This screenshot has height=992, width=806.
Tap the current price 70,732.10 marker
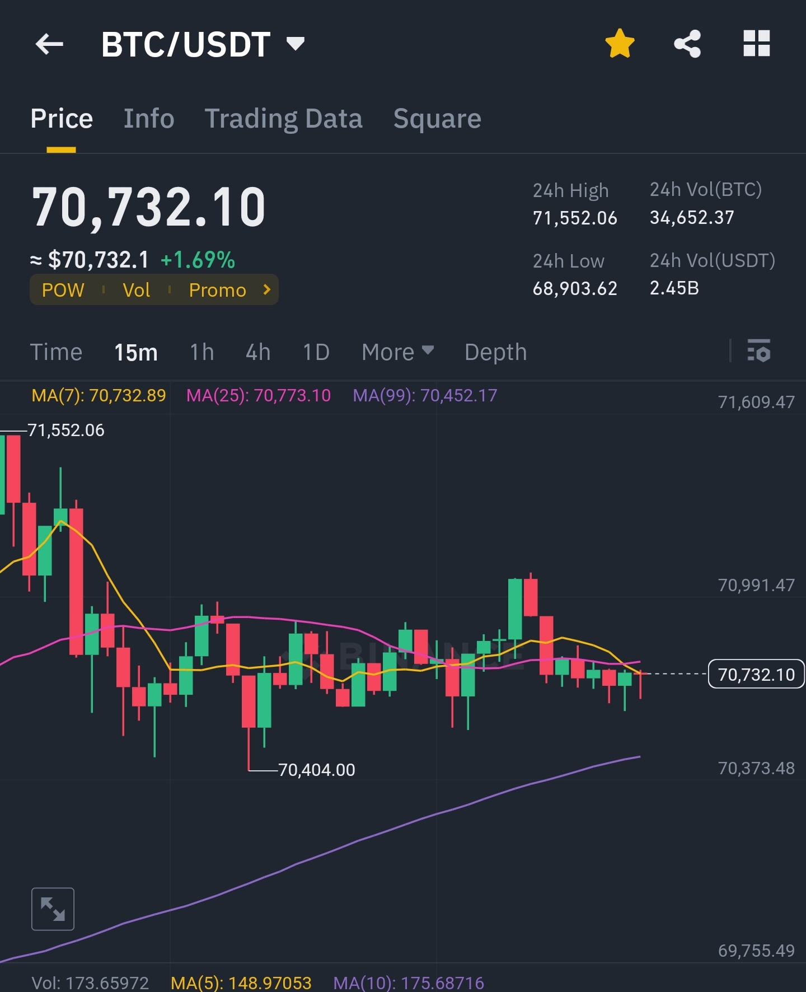point(756,674)
